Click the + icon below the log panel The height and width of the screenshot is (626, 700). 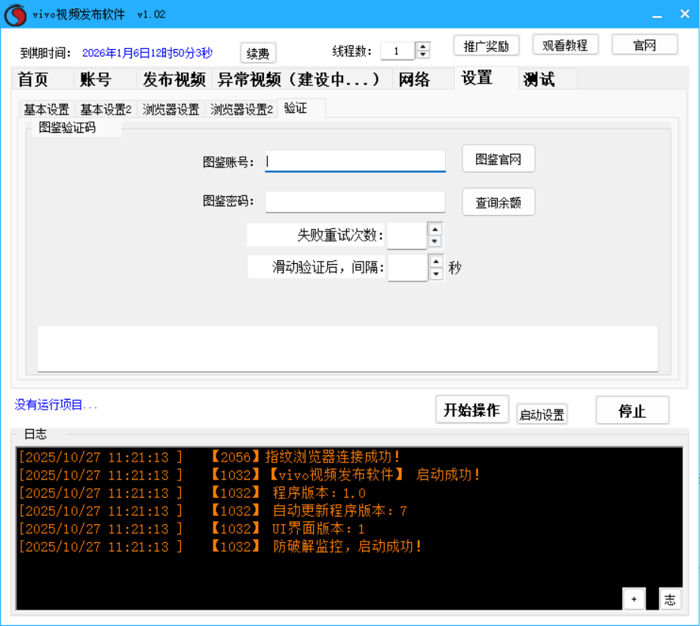[634, 598]
